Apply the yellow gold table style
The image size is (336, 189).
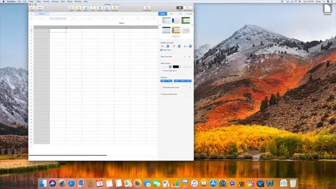pyautogui.click(x=176, y=30)
